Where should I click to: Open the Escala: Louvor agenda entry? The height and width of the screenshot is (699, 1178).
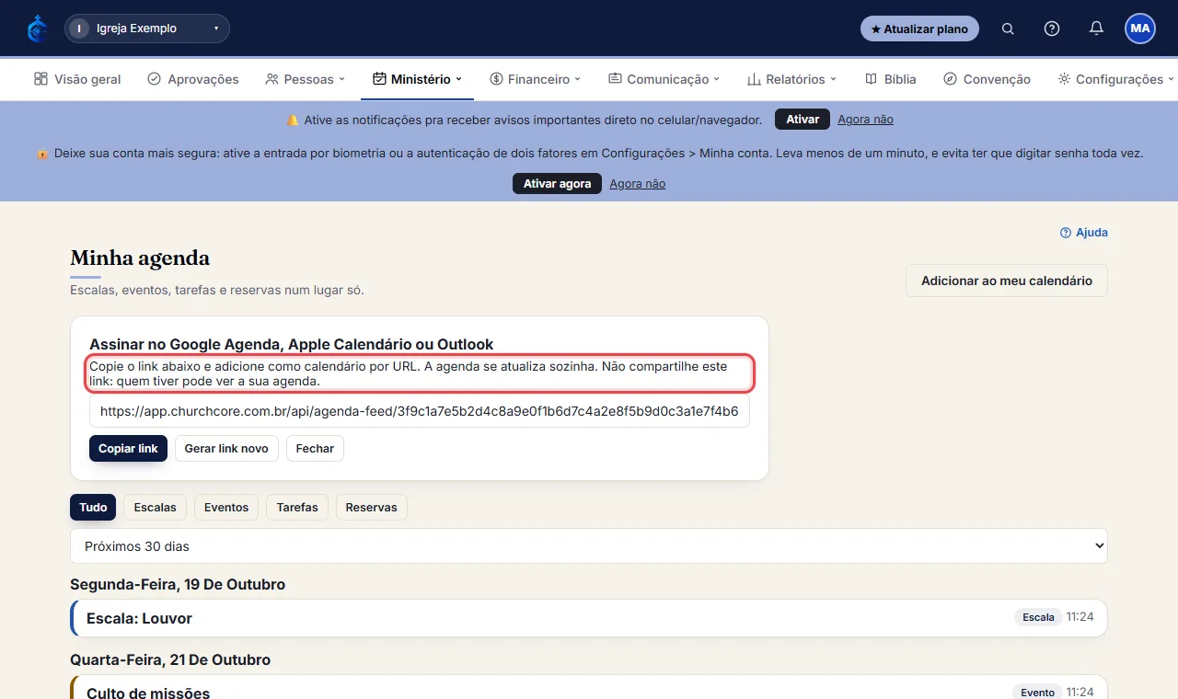(589, 618)
